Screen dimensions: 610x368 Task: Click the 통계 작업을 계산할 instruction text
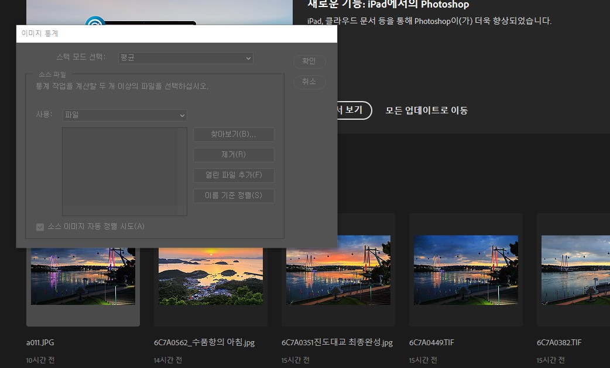122,86
